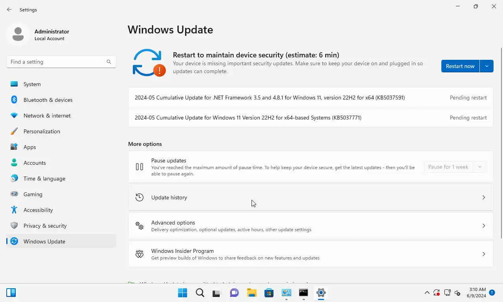
Task: Click the Gaming controller icon in sidebar
Action: [14, 194]
